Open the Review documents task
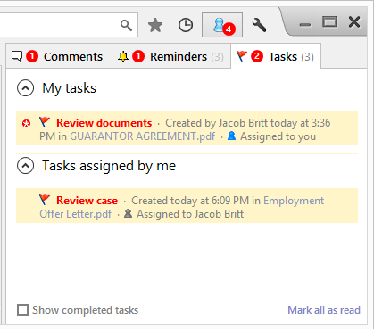374x329 pixels. [x=104, y=123]
